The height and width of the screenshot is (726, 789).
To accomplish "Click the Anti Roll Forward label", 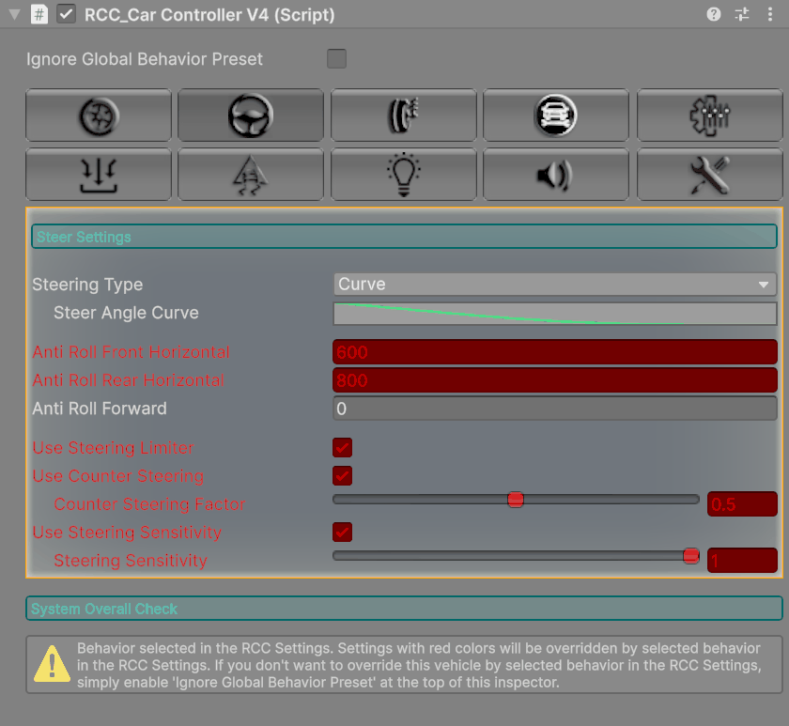I will [100, 408].
